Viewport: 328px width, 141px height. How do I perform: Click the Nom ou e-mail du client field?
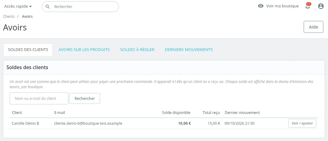(x=39, y=98)
